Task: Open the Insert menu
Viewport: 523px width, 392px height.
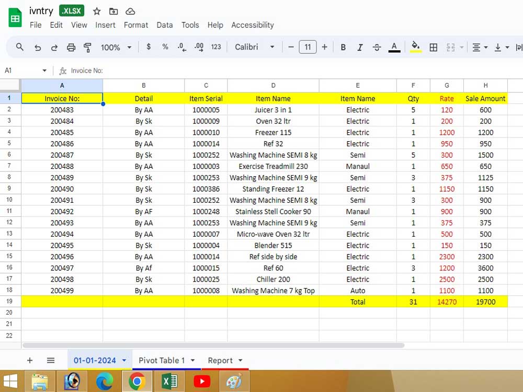Action: click(x=105, y=25)
